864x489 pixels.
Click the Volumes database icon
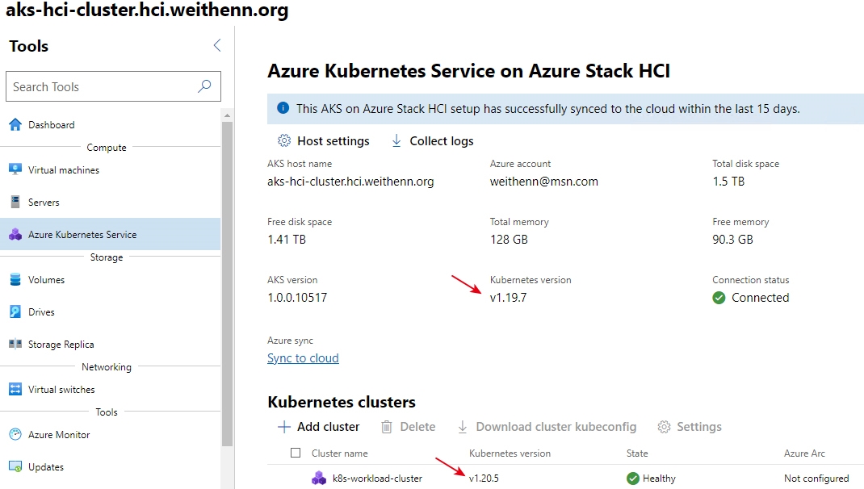tap(15, 280)
